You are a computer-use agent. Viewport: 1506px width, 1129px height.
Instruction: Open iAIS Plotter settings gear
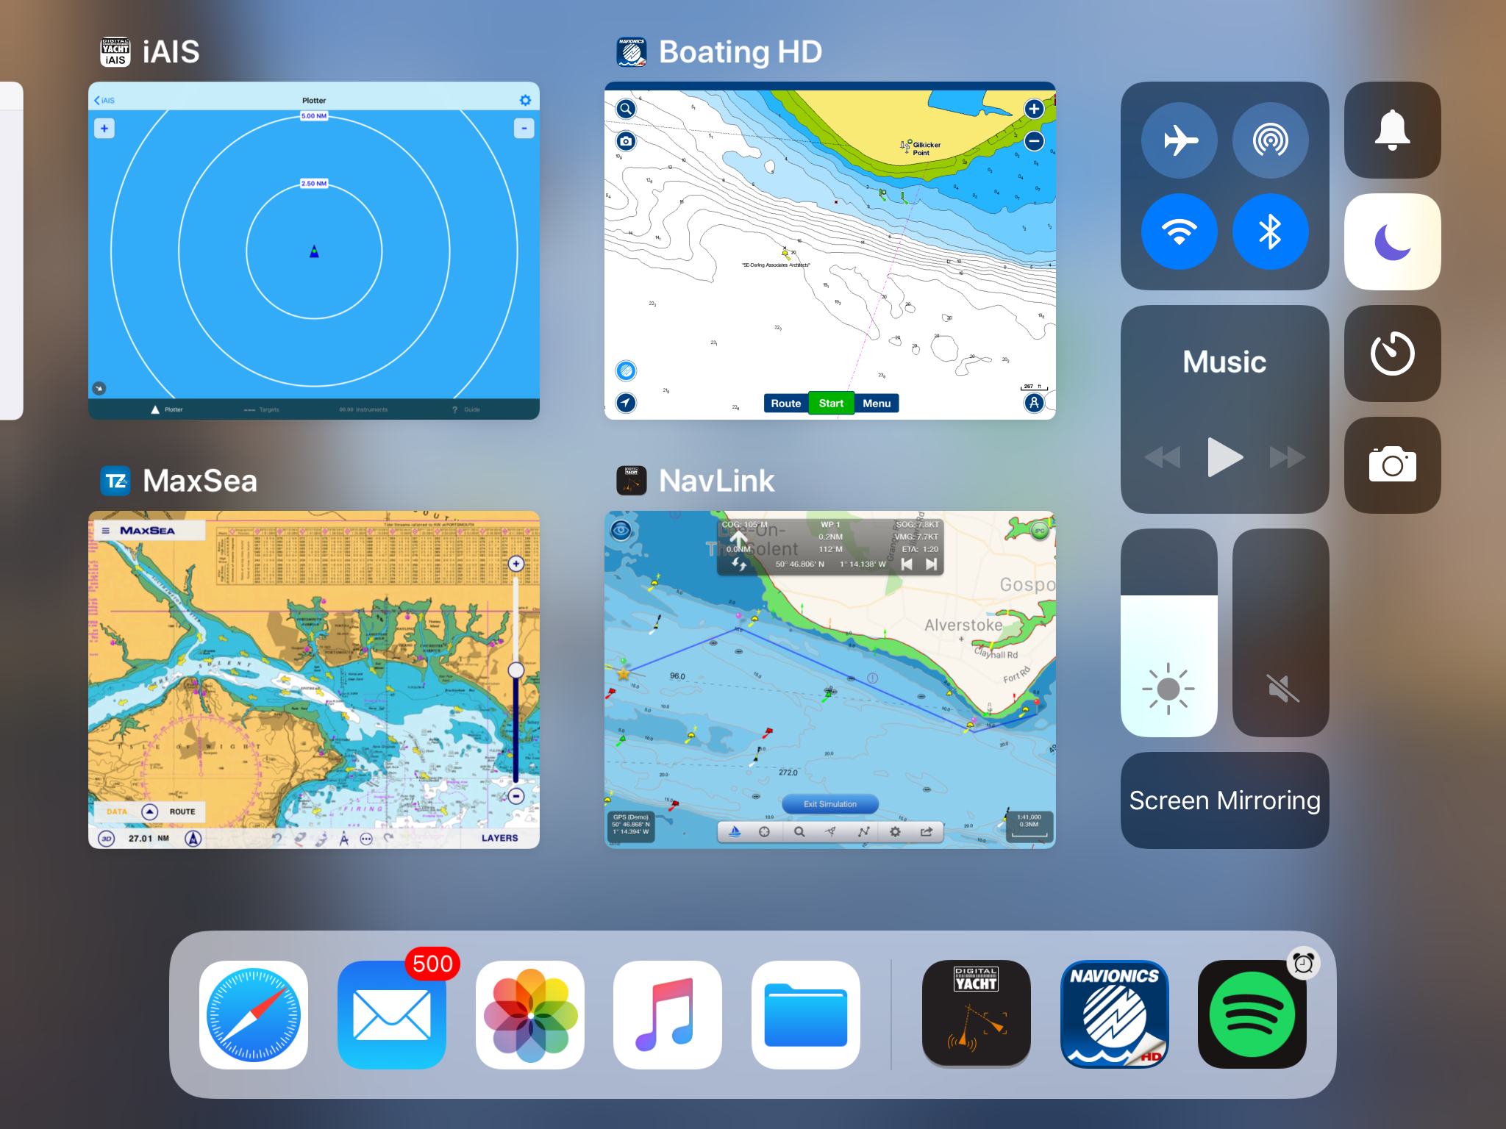pyautogui.click(x=524, y=100)
